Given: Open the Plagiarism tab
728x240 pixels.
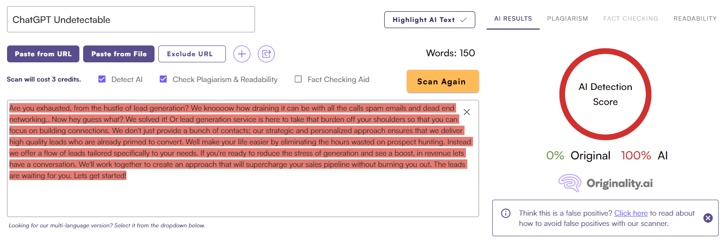Looking at the screenshot, I should click(x=567, y=19).
